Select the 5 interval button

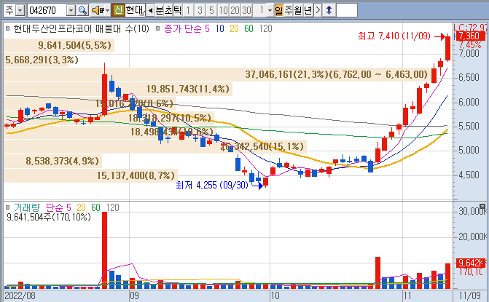[211, 11]
